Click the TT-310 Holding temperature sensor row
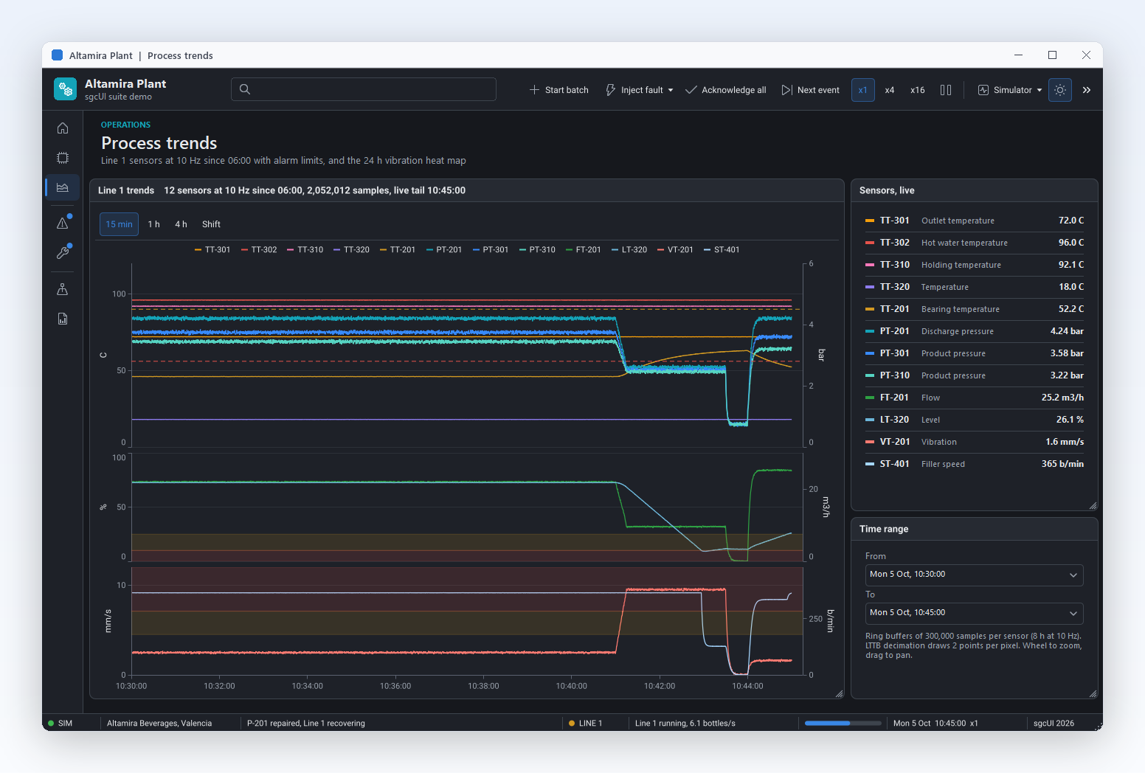This screenshot has width=1145, height=773. 974,265
